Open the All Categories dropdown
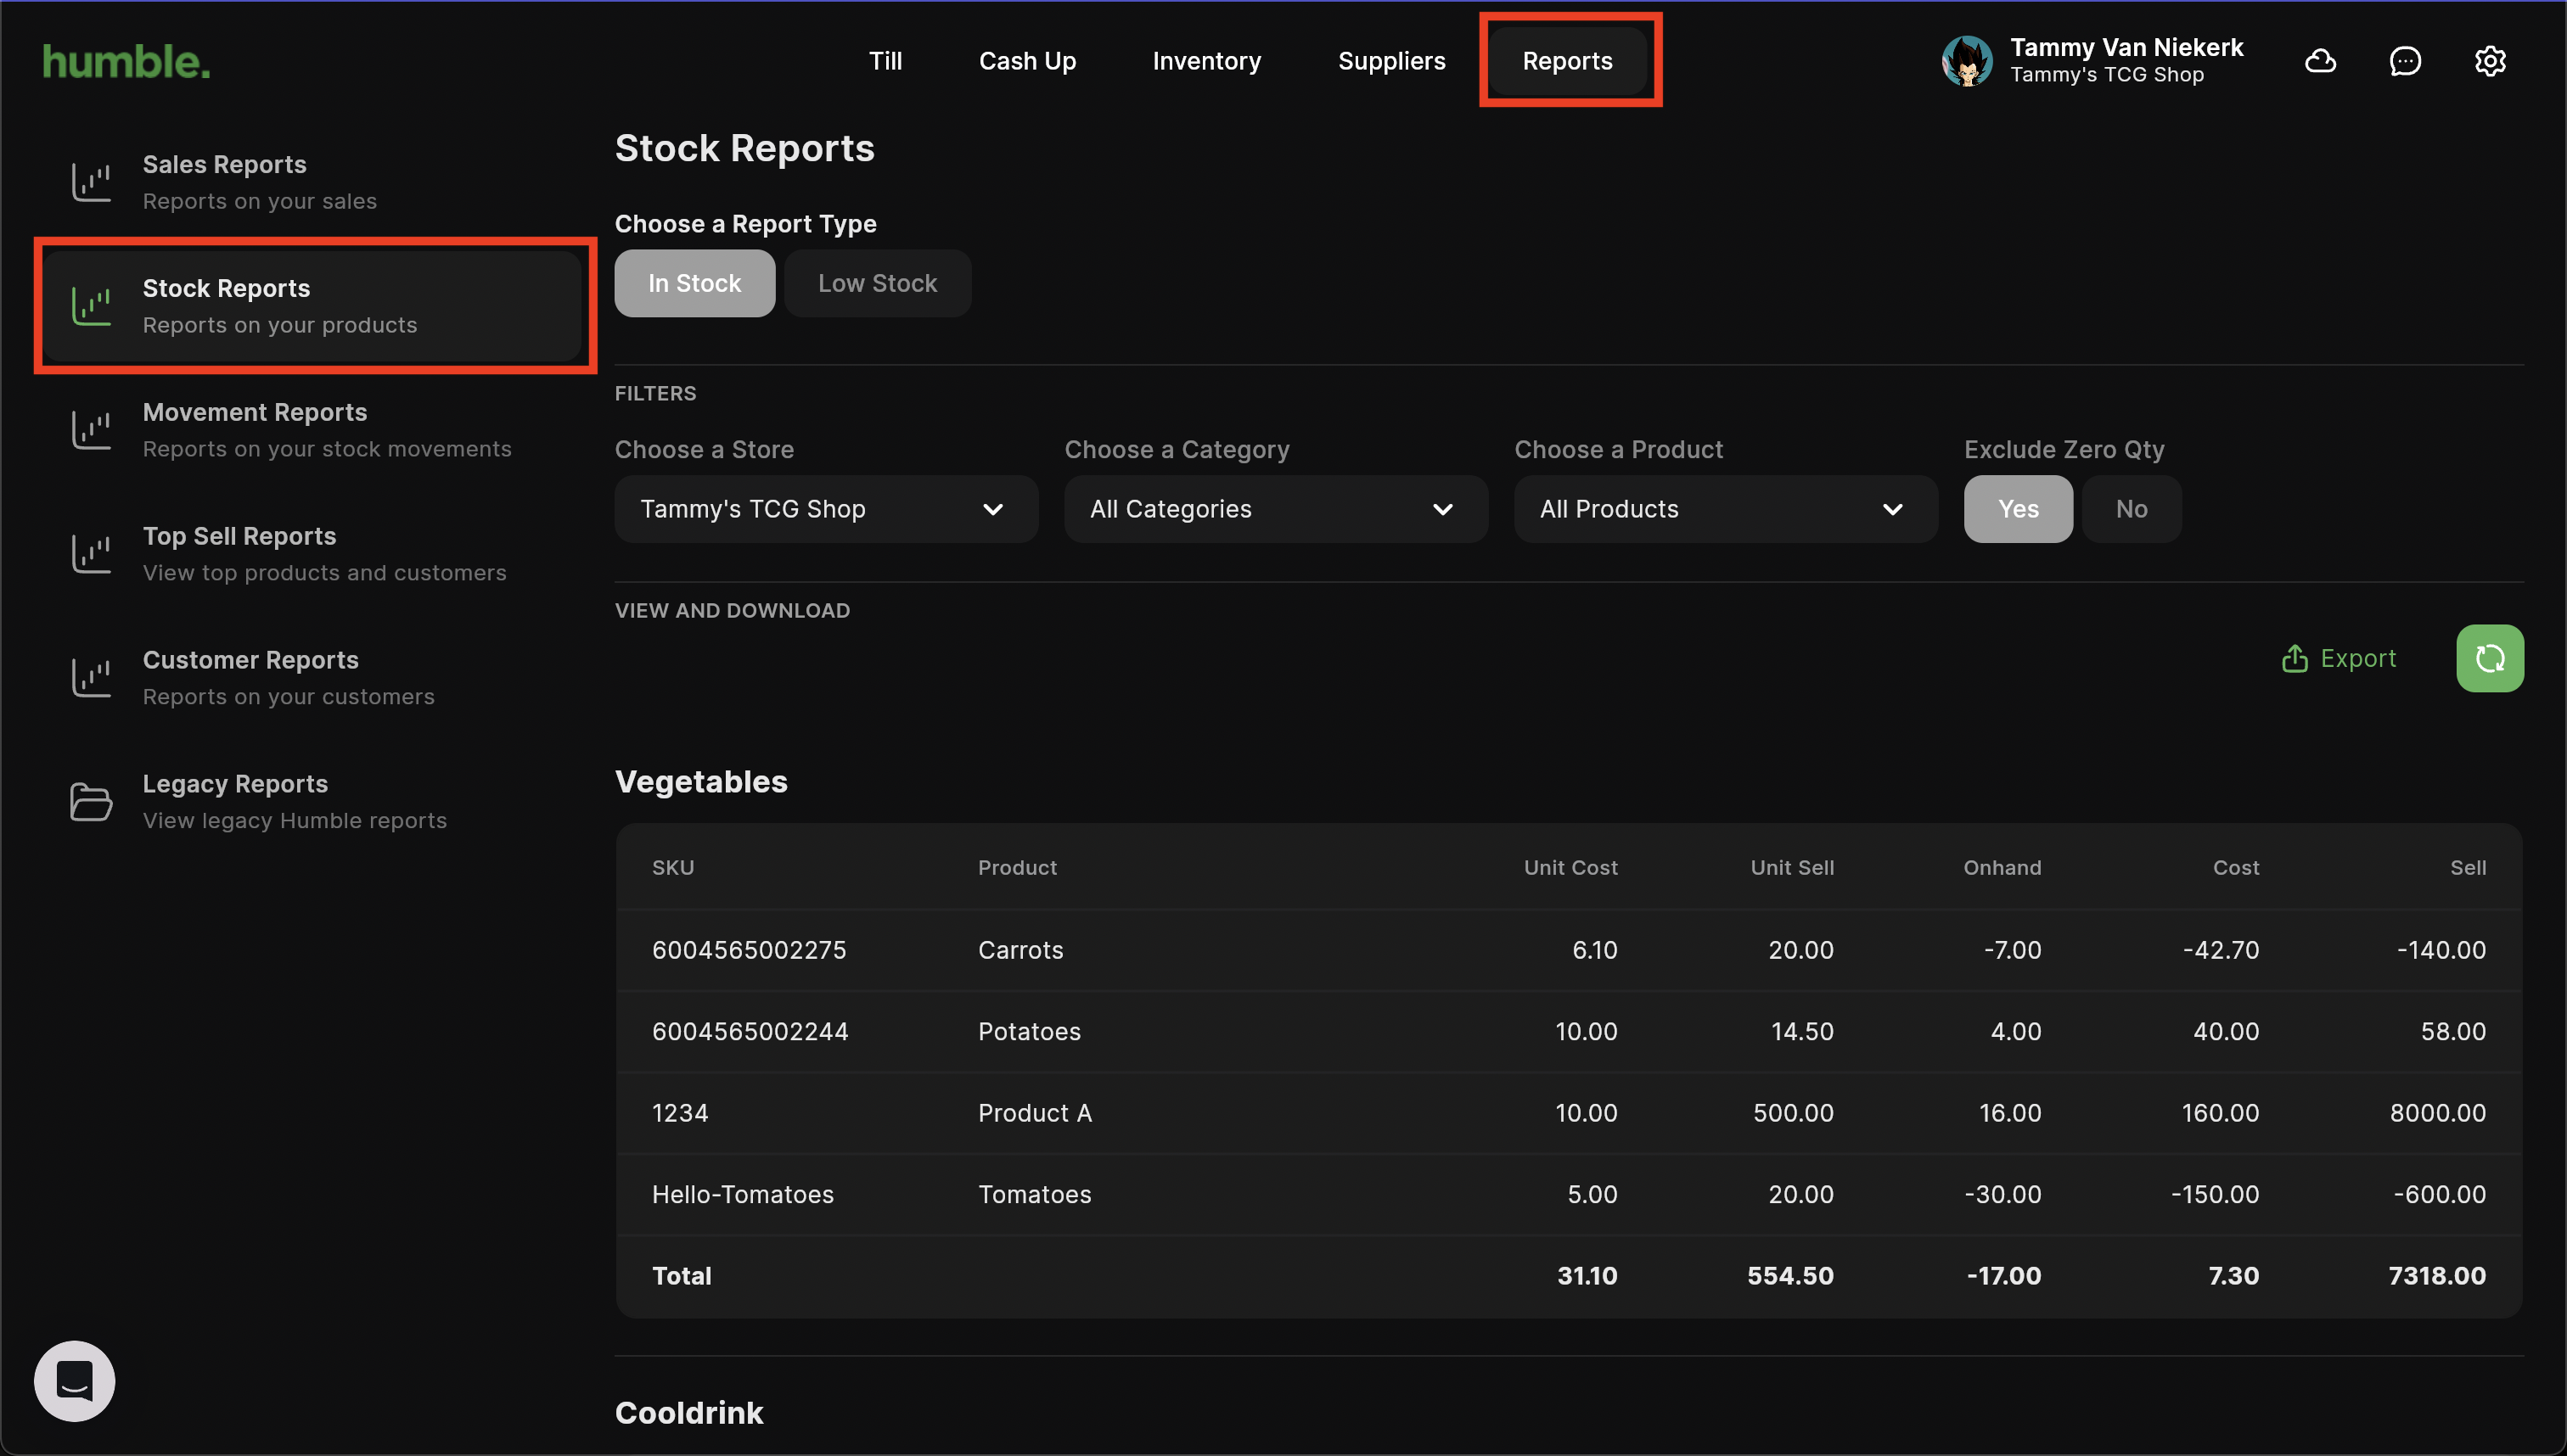The width and height of the screenshot is (2567, 1456). tap(1274, 509)
